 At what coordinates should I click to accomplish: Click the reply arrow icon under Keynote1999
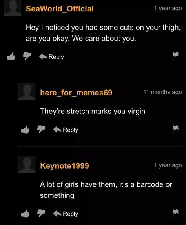pyautogui.click(x=57, y=214)
